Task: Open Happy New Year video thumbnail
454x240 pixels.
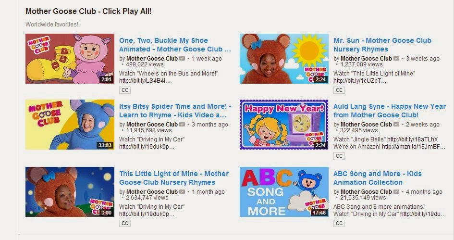Action: (284, 125)
